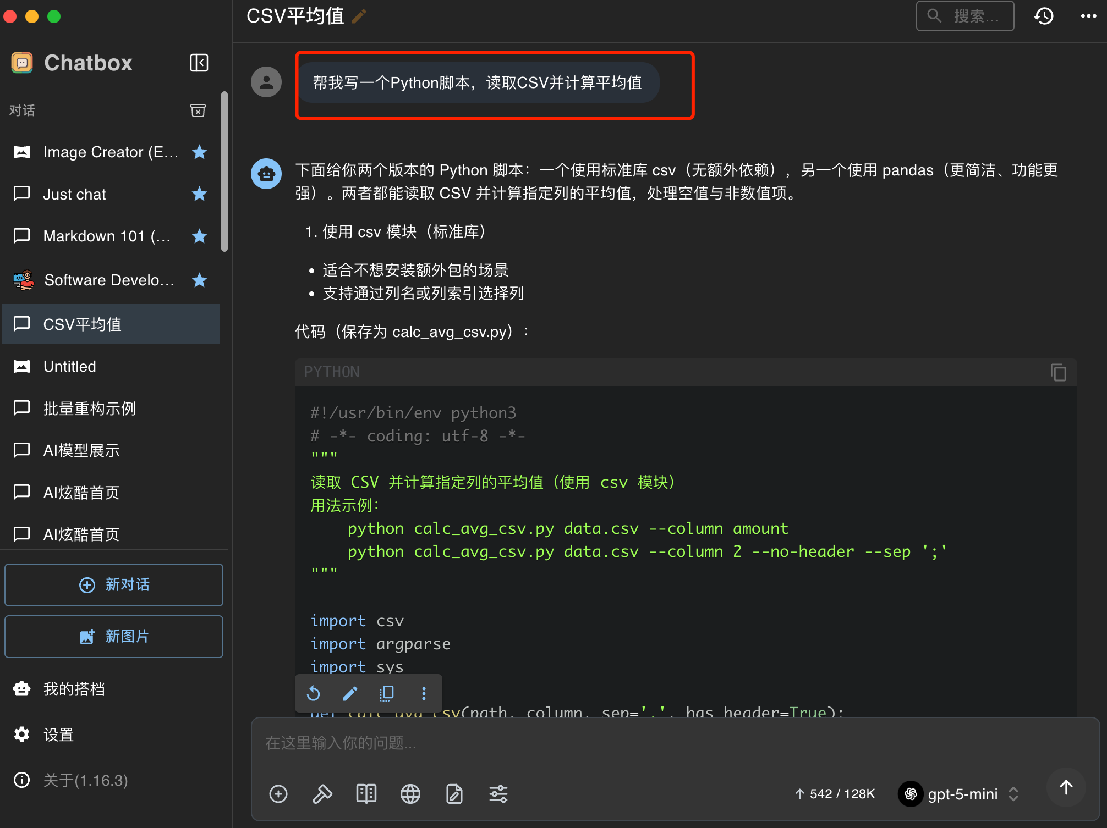The width and height of the screenshot is (1107, 828).
Task: Focus the 搜索 search field
Action: tap(965, 16)
